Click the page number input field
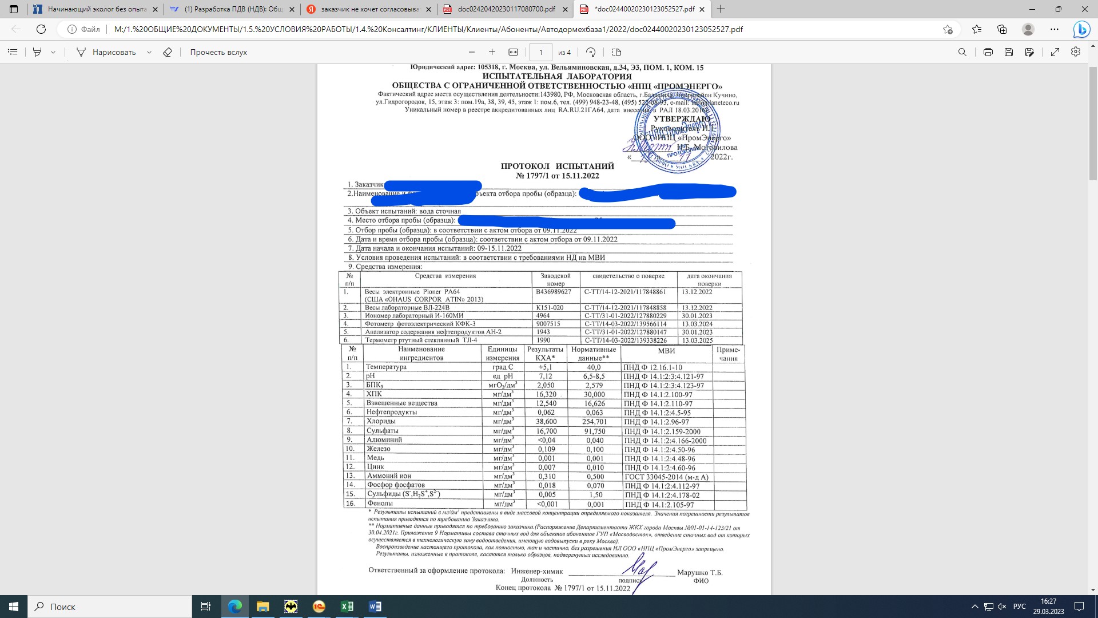Screen dimensions: 1098x618 540,52
